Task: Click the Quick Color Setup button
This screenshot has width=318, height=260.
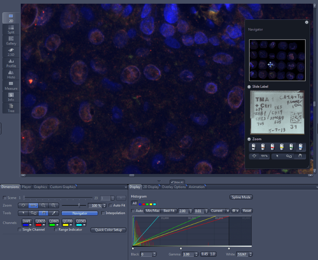Action: (108, 230)
